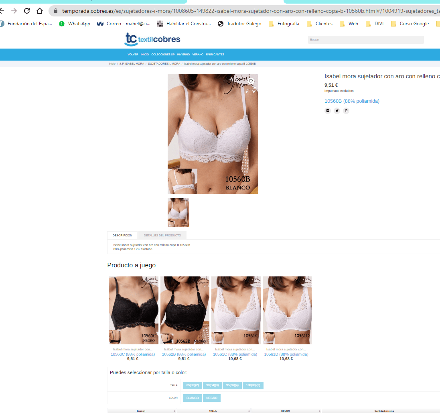Open the Clientes bookmarks folder

(319, 24)
